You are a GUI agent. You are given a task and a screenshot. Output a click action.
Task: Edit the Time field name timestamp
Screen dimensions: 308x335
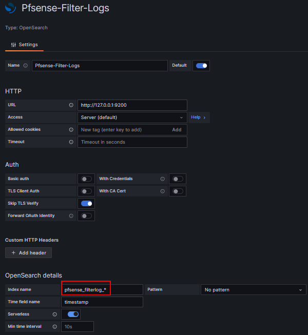point(102,302)
